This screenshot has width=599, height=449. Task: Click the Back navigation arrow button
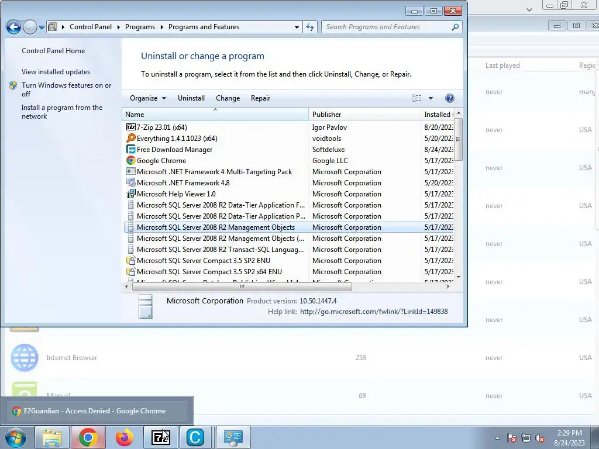click(x=13, y=27)
